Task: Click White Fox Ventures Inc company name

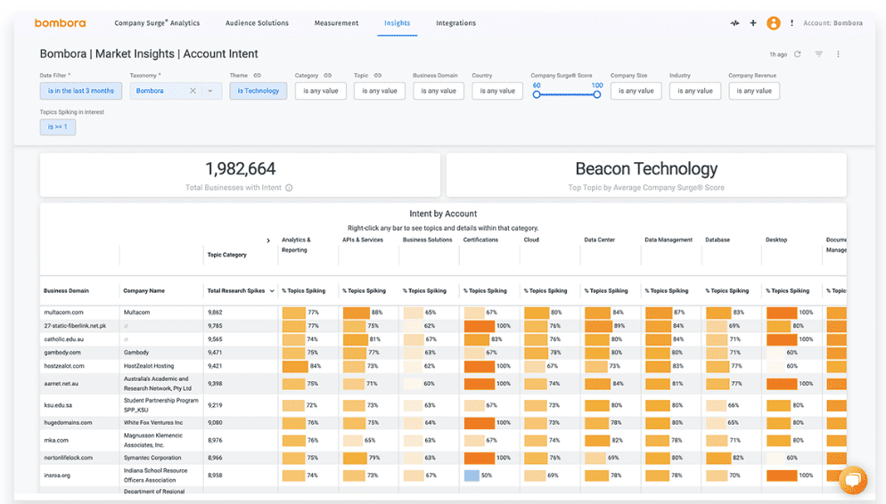Action: [153, 423]
